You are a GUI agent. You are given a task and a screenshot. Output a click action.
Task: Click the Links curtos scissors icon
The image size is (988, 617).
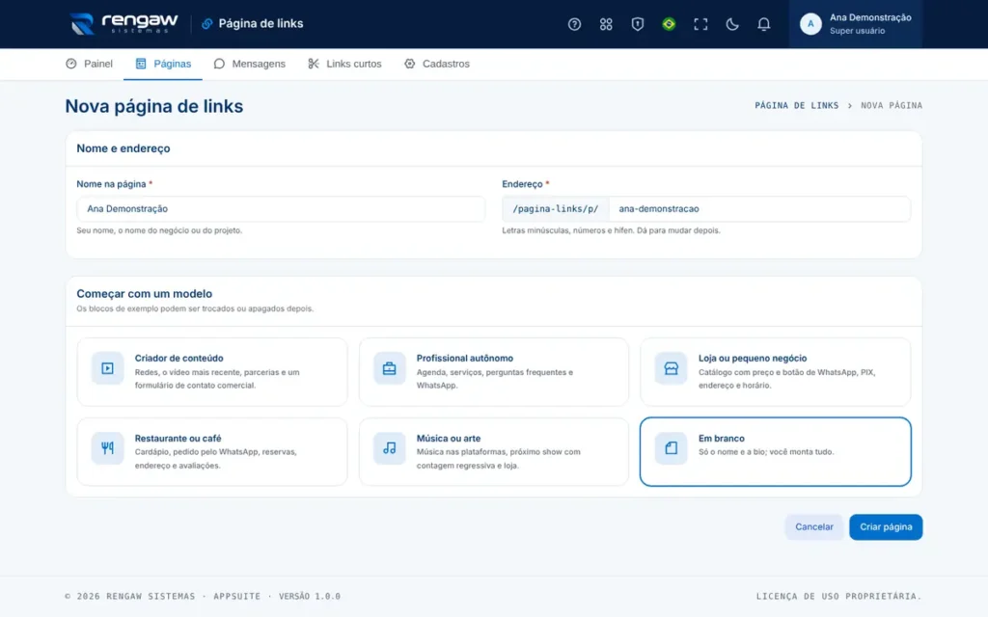[x=314, y=64]
